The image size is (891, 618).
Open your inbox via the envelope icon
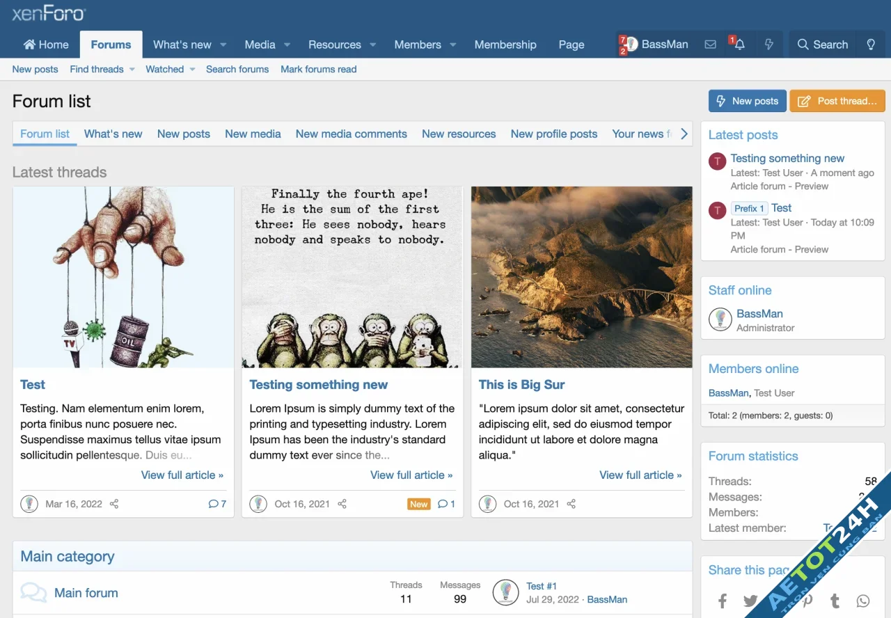tap(710, 44)
